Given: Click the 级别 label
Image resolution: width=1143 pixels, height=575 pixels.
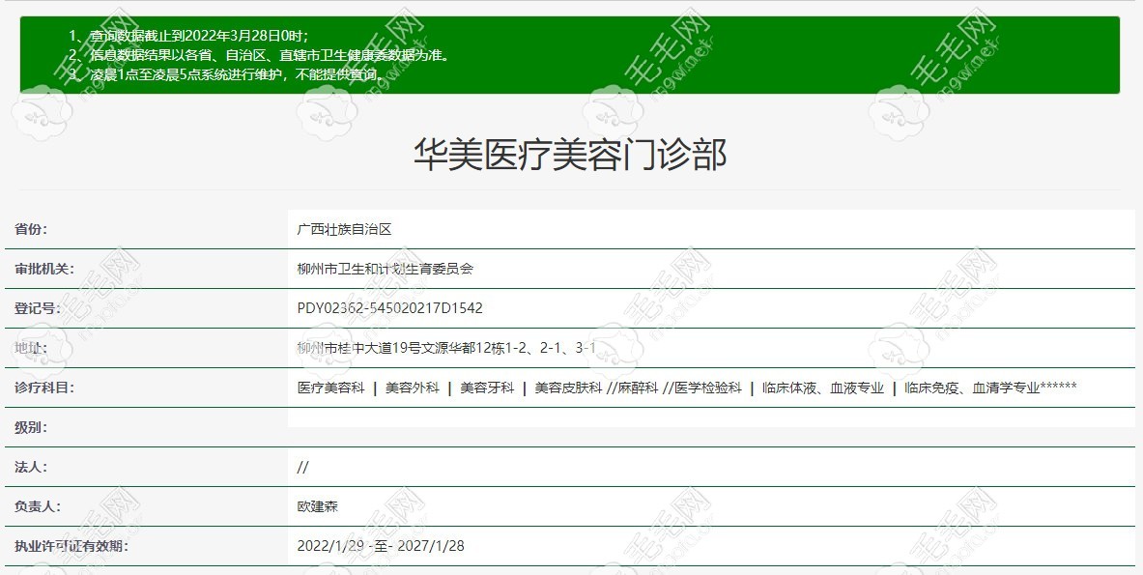Looking at the screenshot, I should point(31,427).
